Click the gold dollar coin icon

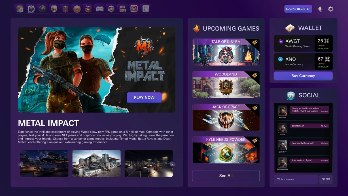(x=77, y=9)
